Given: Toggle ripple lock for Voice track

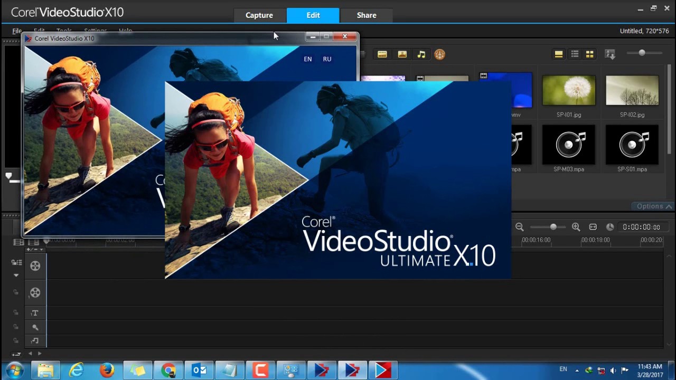Looking at the screenshot, I should (16, 327).
